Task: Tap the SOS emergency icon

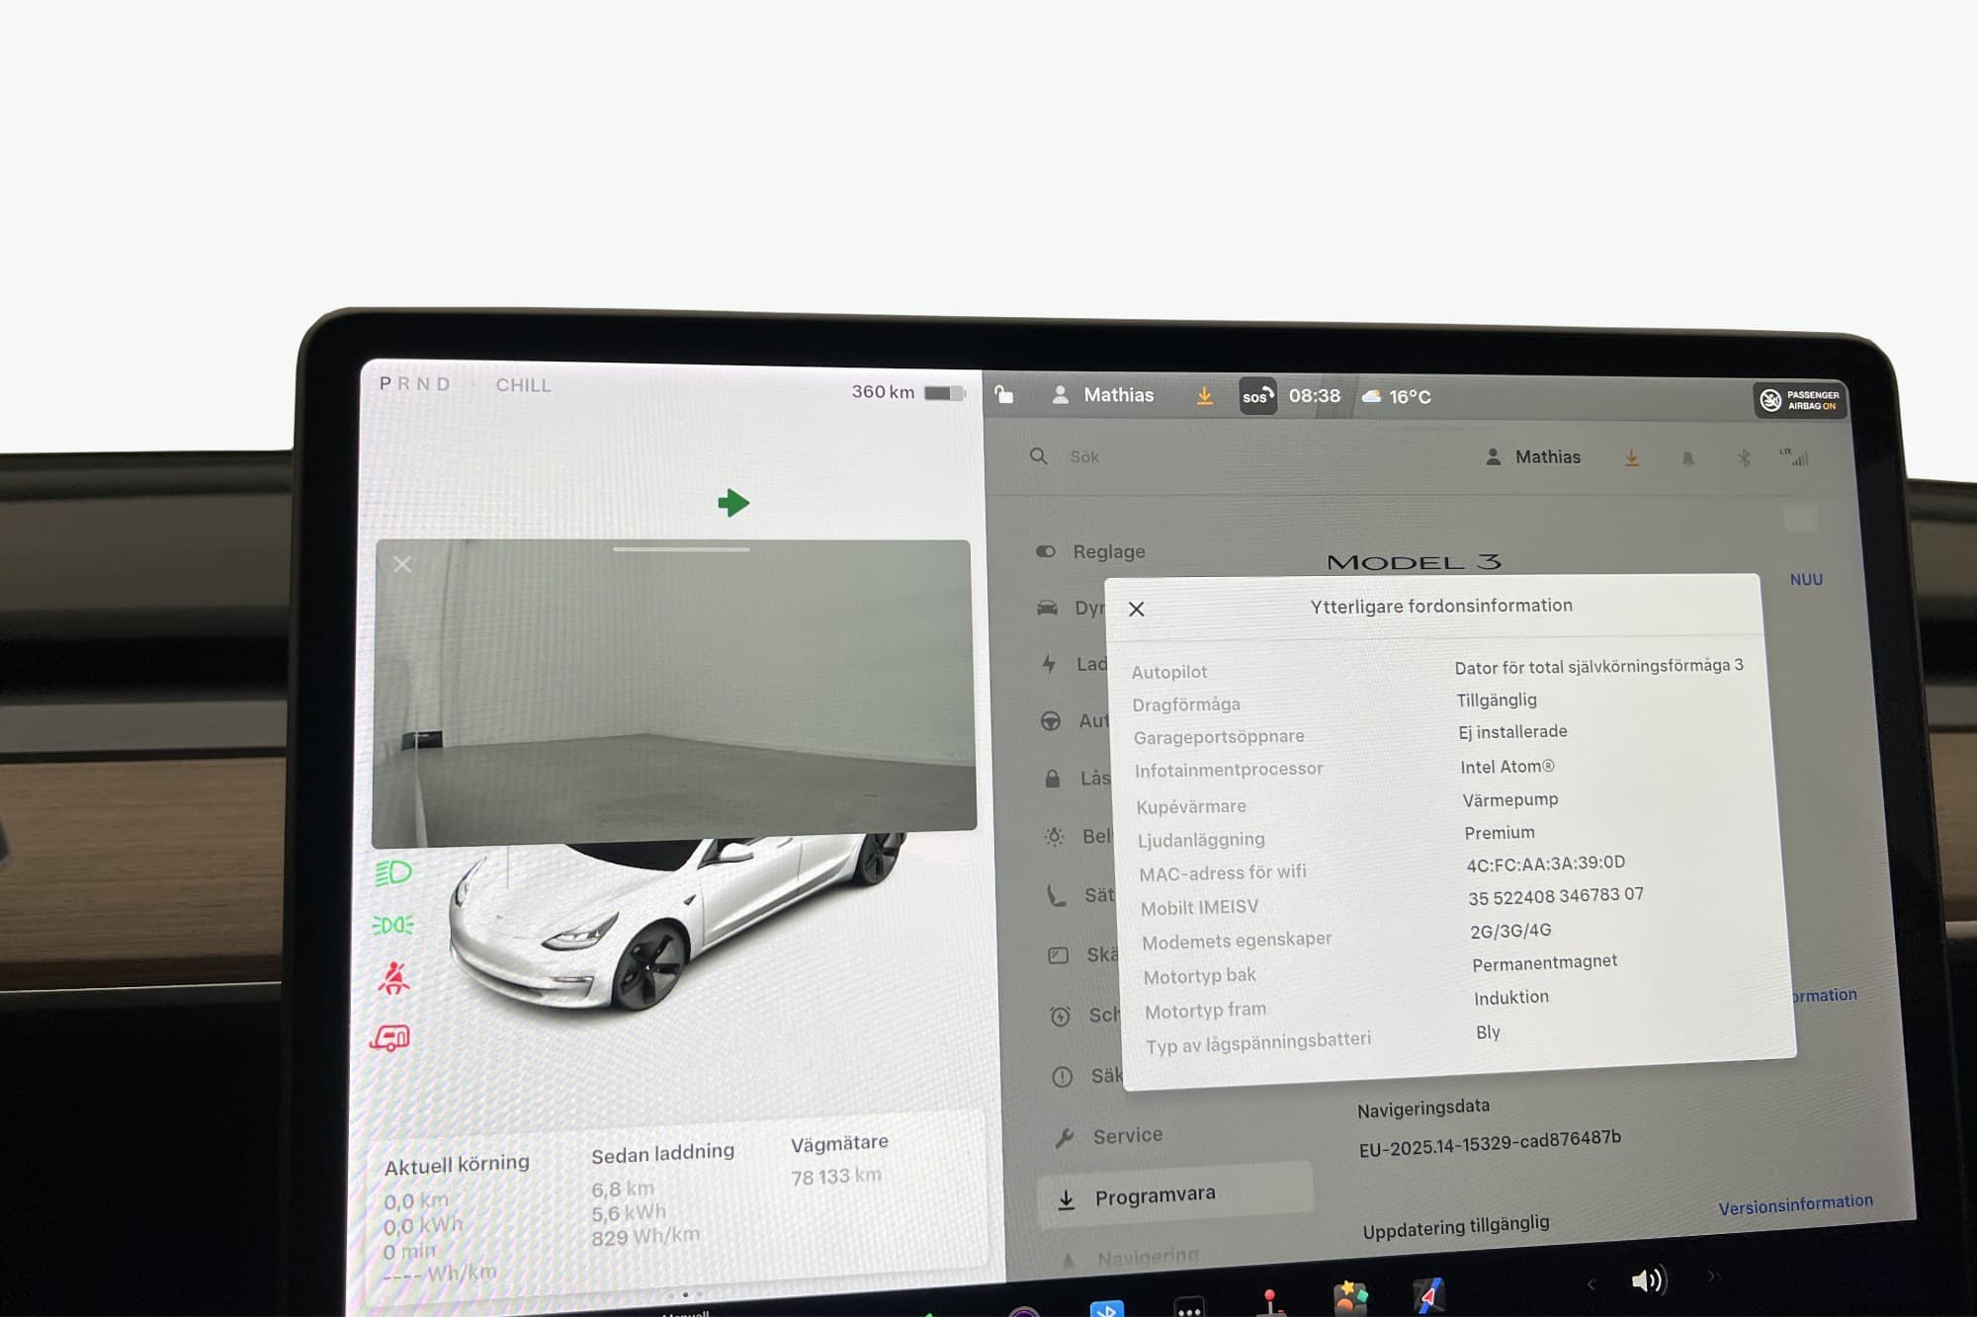Action: point(1256,396)
